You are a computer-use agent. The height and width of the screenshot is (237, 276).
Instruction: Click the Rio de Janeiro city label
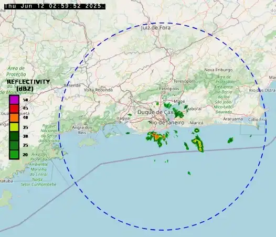point(166,123)
